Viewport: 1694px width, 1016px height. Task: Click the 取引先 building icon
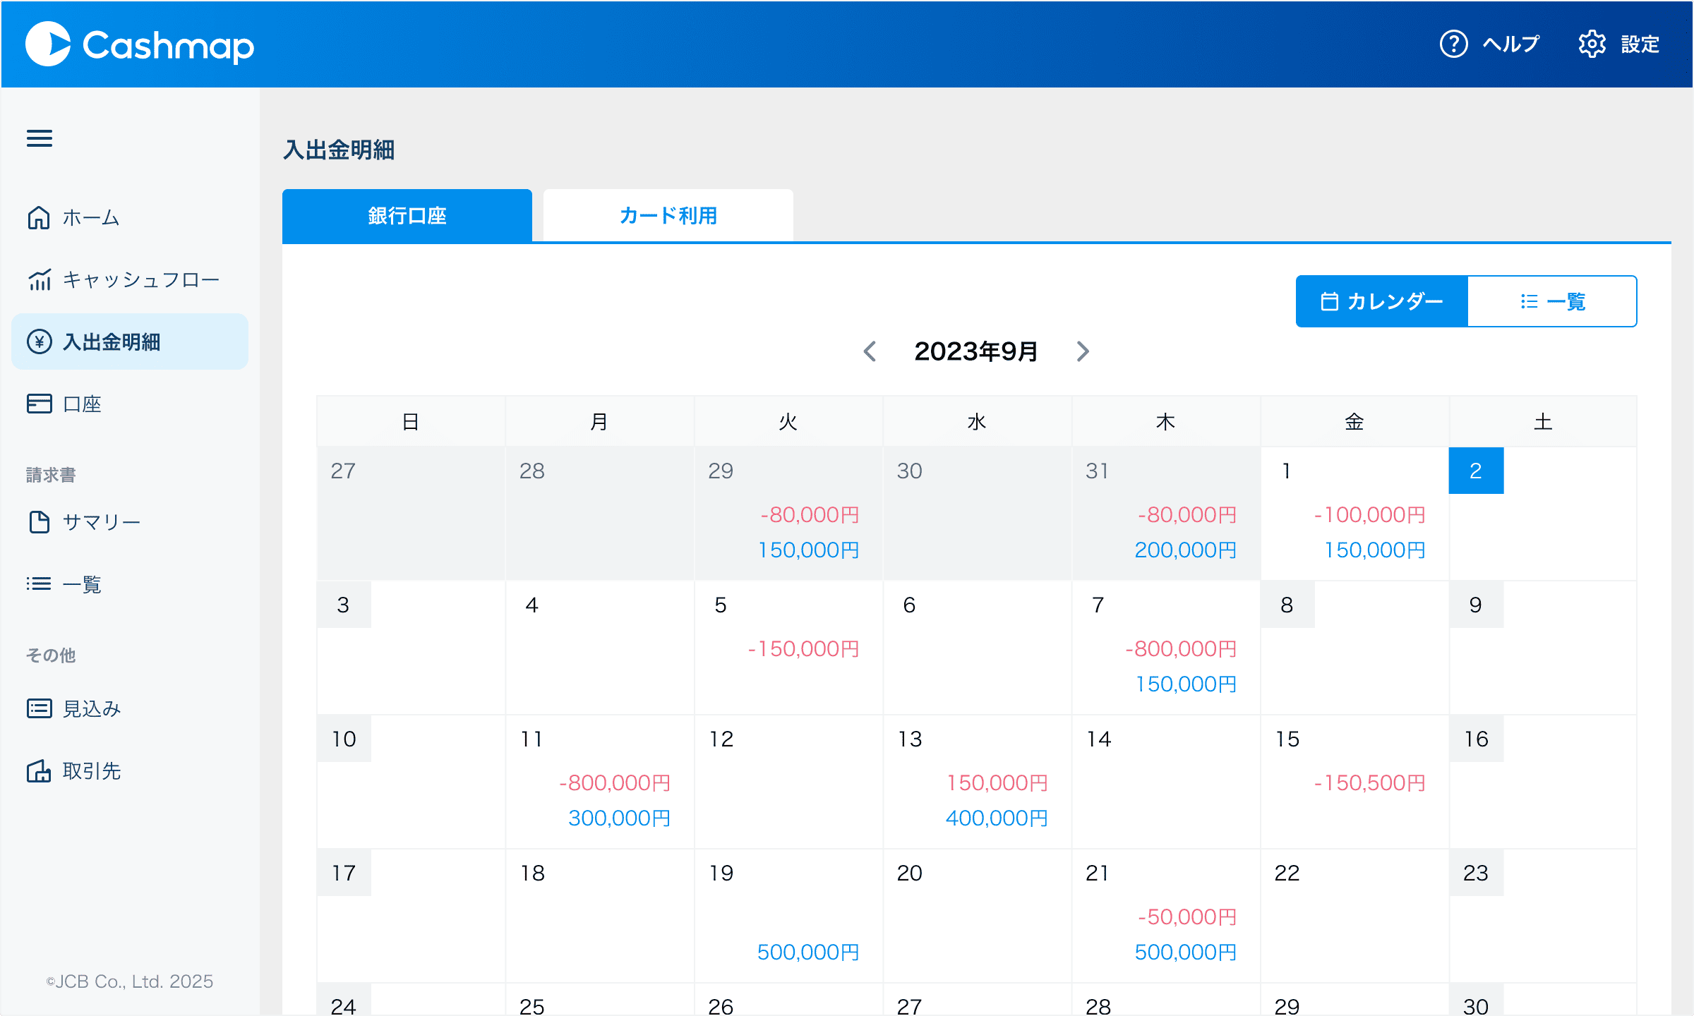(40, 771)
